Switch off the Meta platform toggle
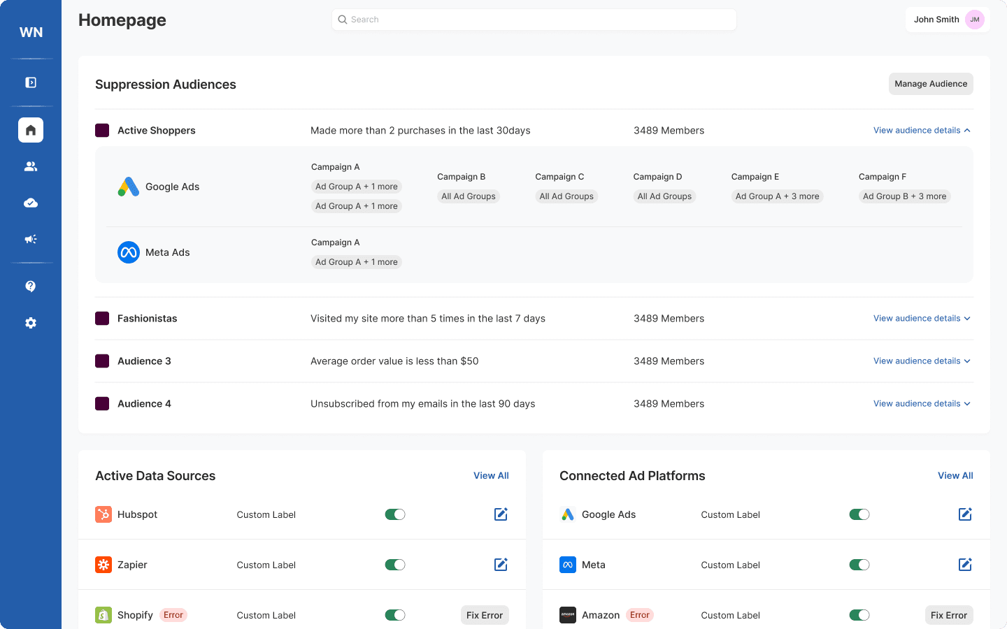Viewport: 1007px width, 629px height. pyautogui.click(x=859, y=565)
